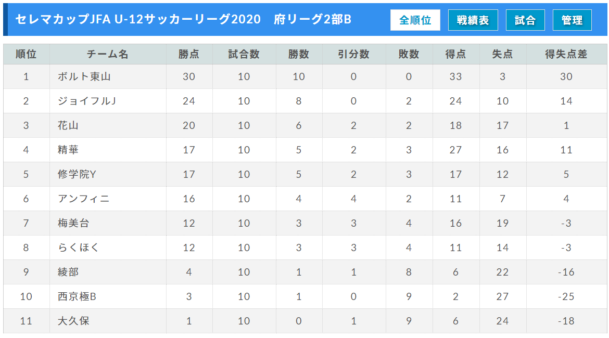
Task: Click team name ボルト東山
Action: tap(84, 77)
